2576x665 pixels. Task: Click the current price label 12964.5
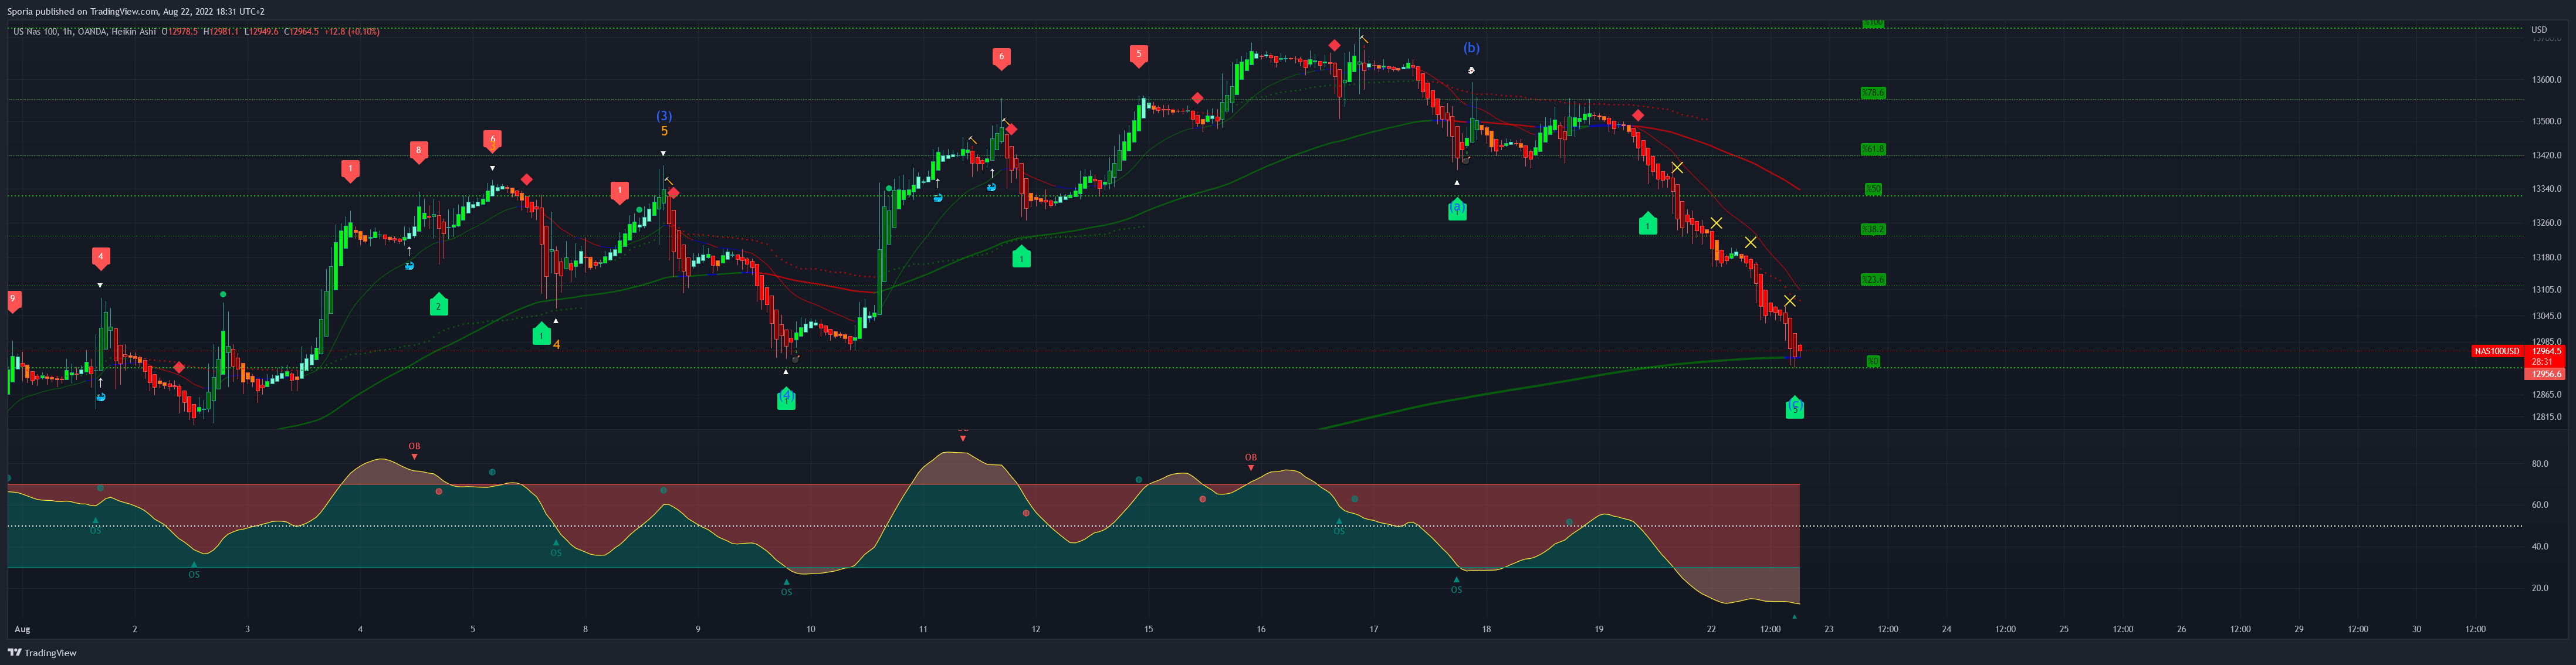[2546, 351]
